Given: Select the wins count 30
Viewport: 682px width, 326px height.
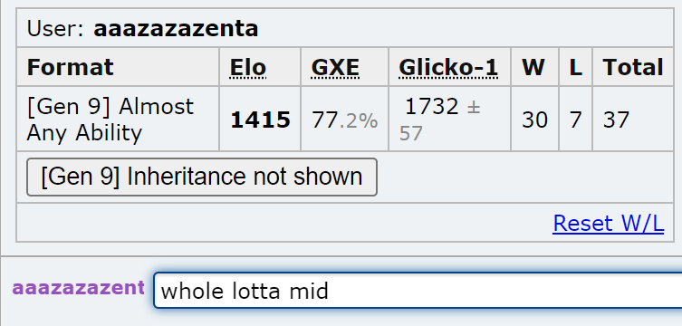Looking at the screenshot, I should [534, 120].
